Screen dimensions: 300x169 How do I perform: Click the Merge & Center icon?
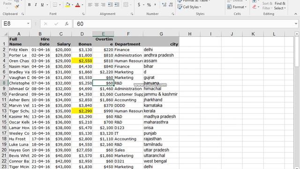126,5
